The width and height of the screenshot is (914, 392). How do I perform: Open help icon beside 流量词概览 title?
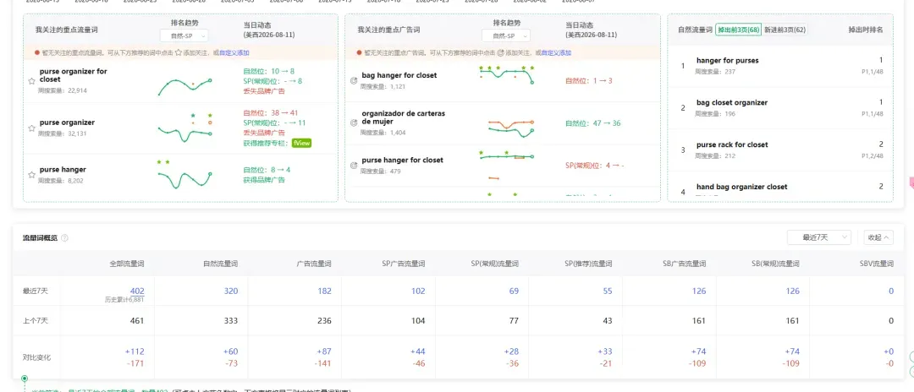(64, 238)
